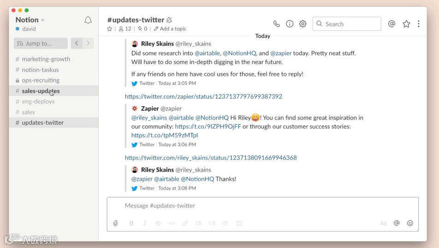Open the notifications bell in sidebar
The width and height of the screenshot is (439, 248).
tap(88, 20)
